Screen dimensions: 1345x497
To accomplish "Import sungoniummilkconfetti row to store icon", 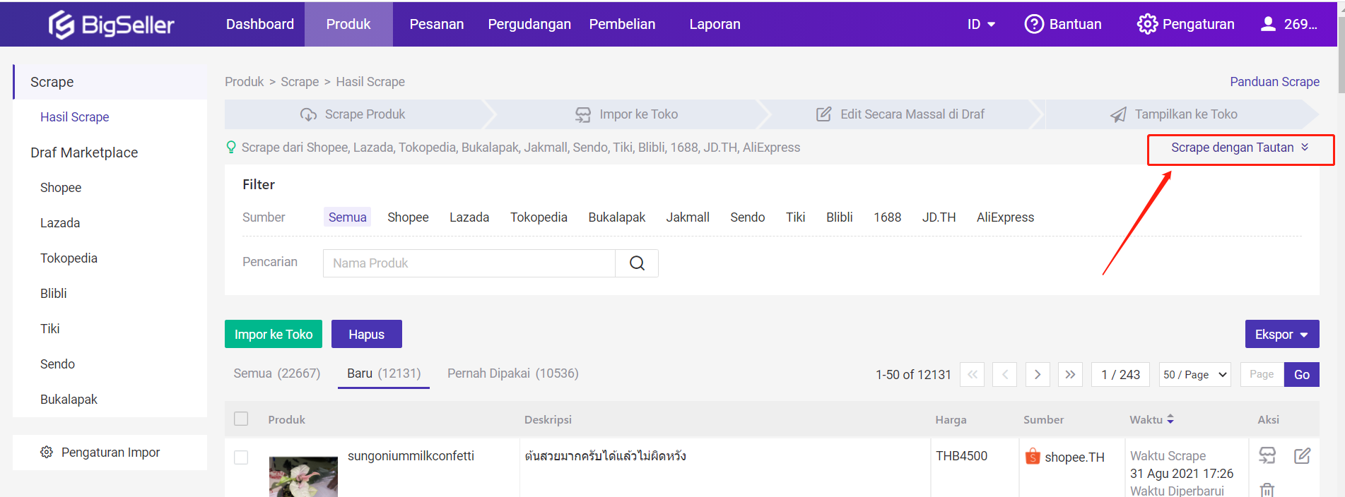I will point(1267,455).
